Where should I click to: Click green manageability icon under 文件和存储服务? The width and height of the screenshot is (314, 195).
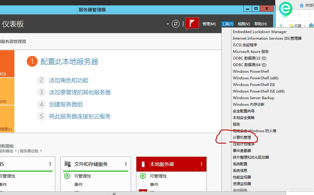coord(67,176)
